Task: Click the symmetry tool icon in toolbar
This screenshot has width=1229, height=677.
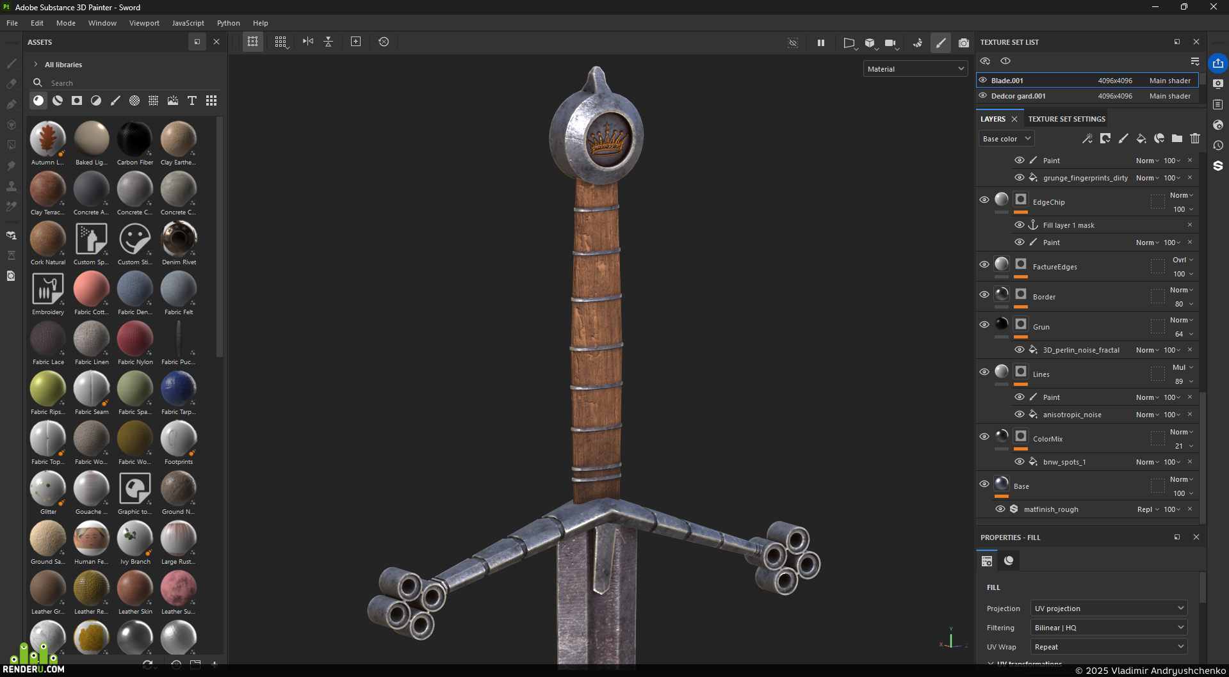Action: (308, 42)
